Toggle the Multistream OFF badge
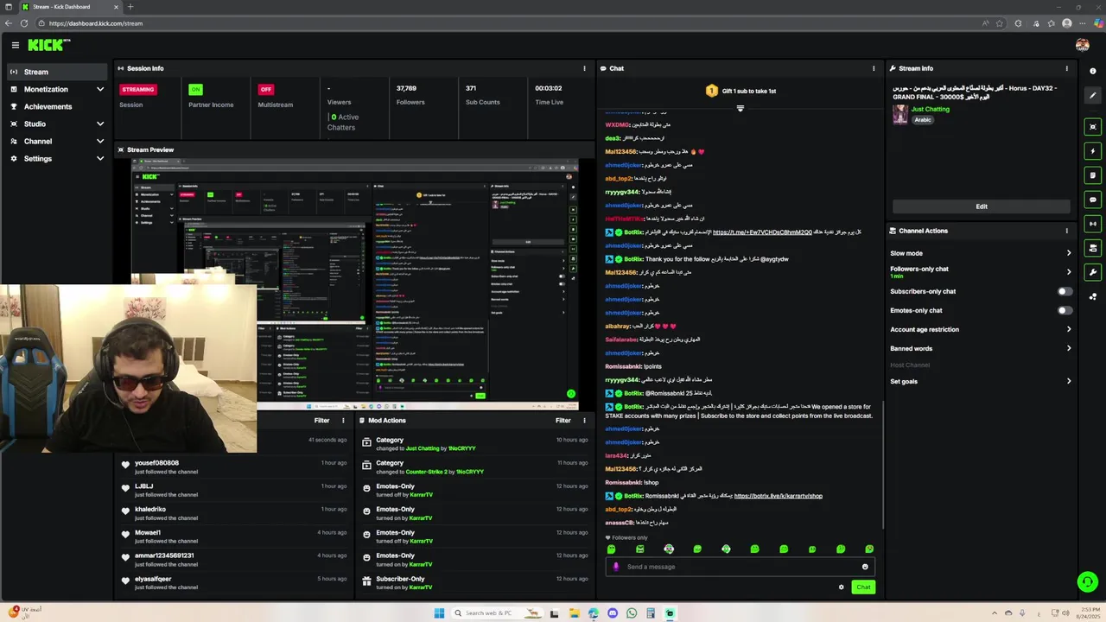The height and width of the screenshot is (622, 1106). tap(266, 89)
